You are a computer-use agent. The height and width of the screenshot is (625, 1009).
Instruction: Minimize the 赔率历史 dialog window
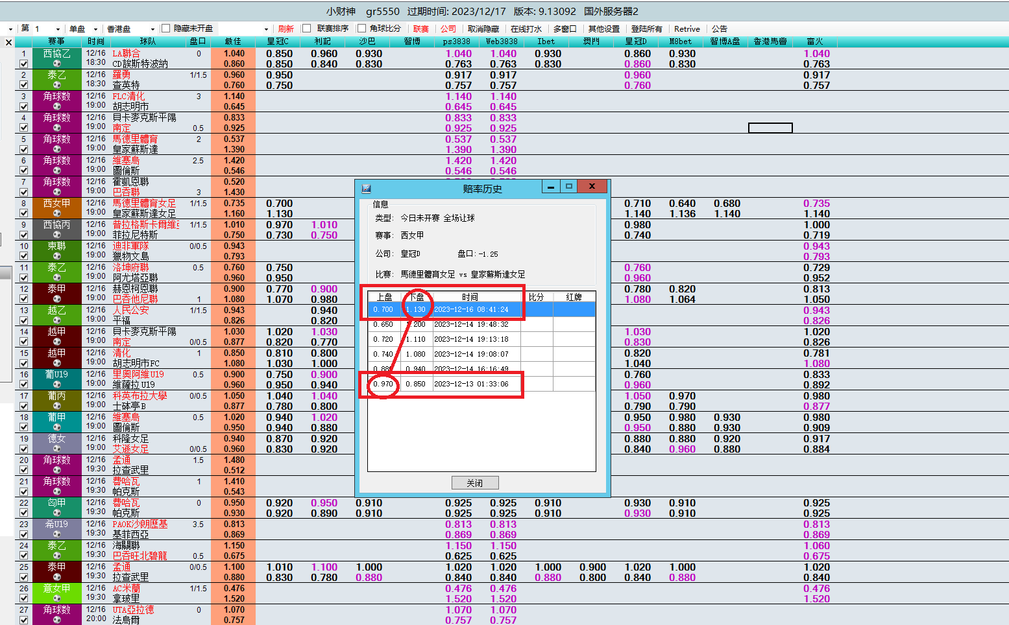point(551,187)
